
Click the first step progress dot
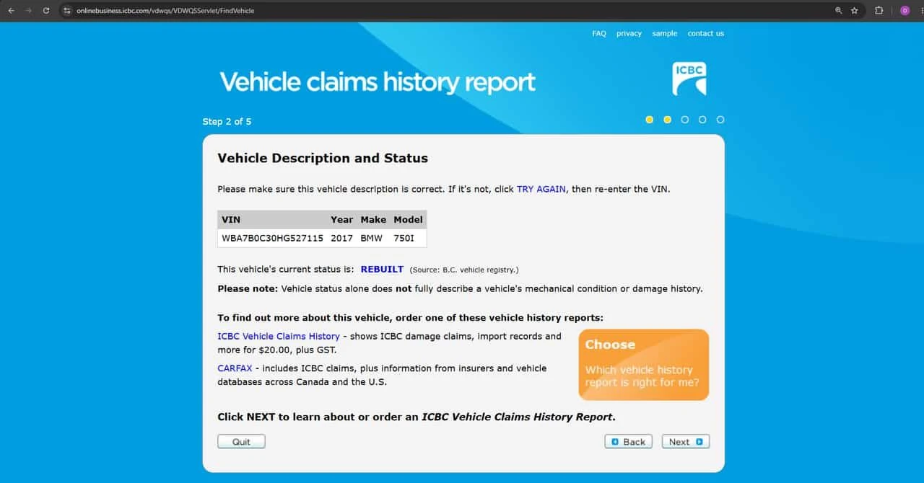pos(650,120)
